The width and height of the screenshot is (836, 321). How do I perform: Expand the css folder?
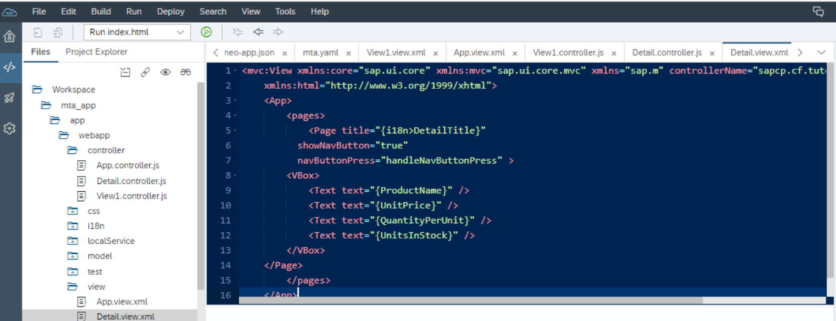click(x=73, y=211)
